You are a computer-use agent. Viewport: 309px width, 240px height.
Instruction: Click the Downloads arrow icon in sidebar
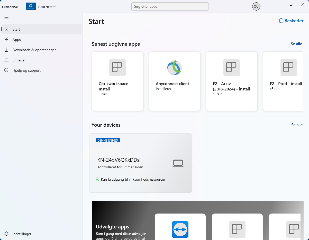tap(6, 50)
